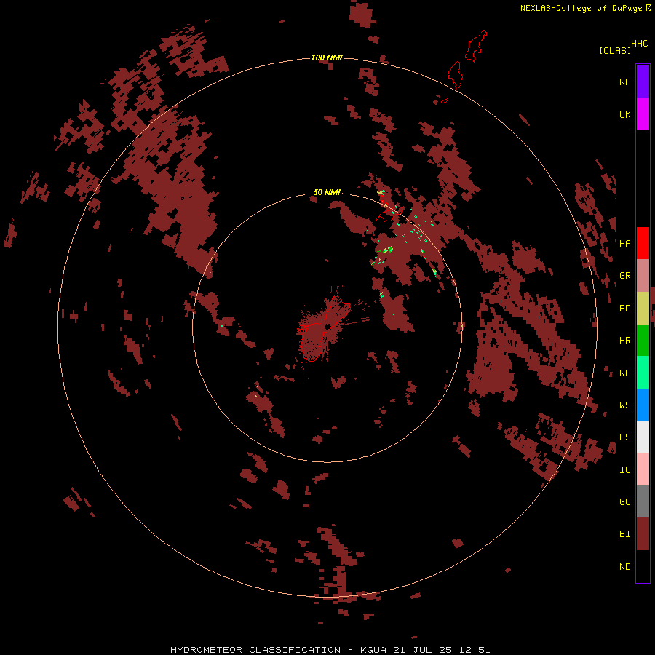The image size is (655, 655).
Task: Click the IC legend label
Action: pyautogui.click(x=624, y=470)
